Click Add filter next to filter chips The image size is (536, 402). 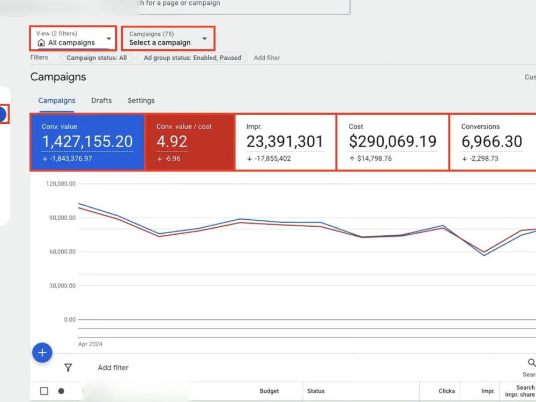(266, 58)
